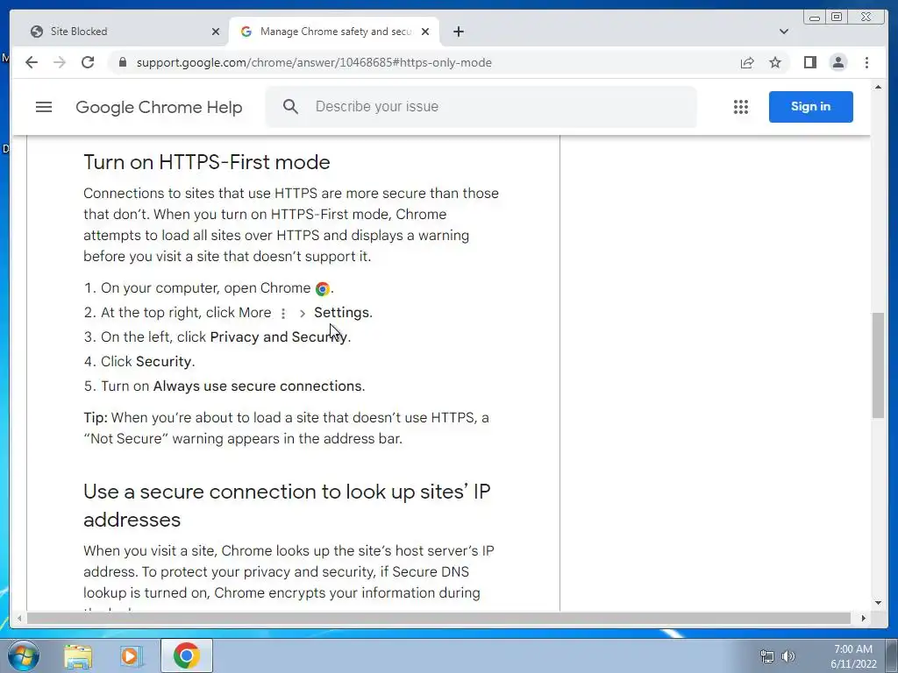Open the hamburger main menu
Viewport: 898px width, 673px height.
[44, 107]
